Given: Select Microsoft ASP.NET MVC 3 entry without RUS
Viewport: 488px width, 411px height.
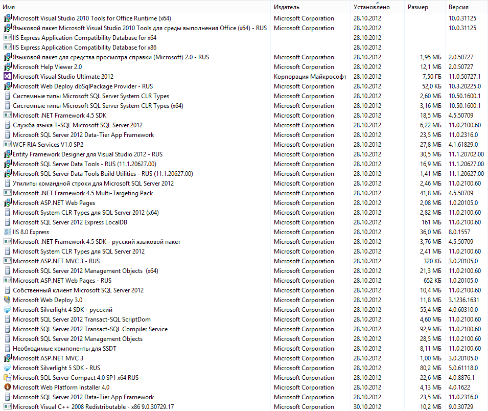Looking at the screenshot, I should tap(48, 358).
